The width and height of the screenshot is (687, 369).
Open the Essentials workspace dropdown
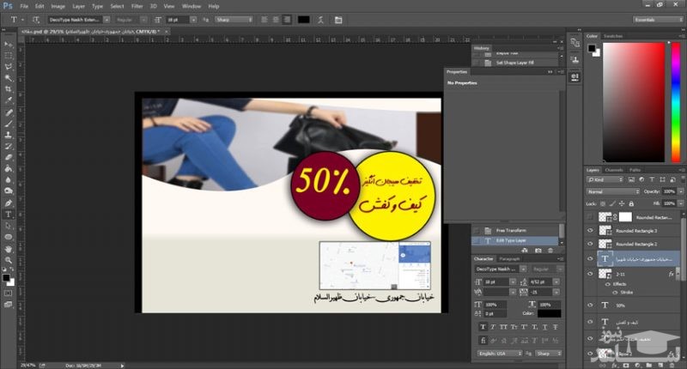pos(657,19)
